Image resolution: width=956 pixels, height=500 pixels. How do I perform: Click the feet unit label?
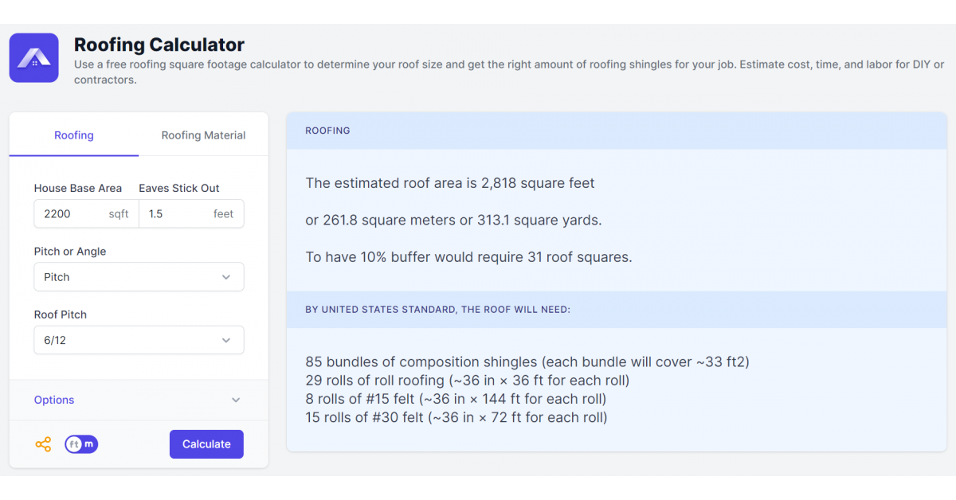tap(224, 214)
